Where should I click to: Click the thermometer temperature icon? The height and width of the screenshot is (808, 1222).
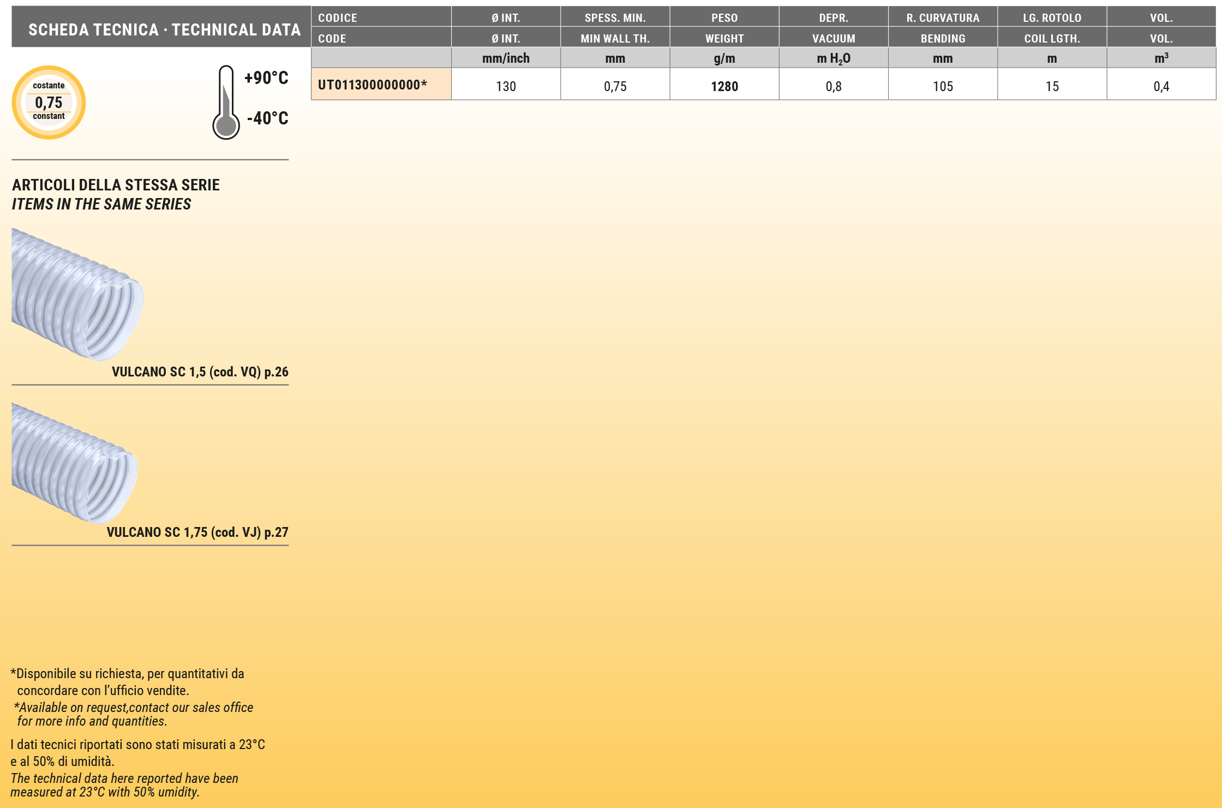click(x=226, y=103)
